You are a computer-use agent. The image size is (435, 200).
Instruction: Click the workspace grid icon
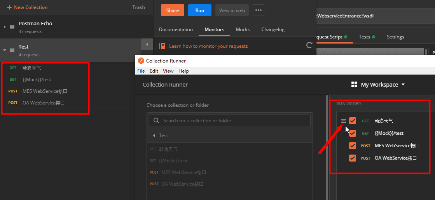354,85
